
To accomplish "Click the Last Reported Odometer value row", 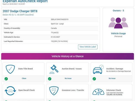I will (x=51, y=41).
